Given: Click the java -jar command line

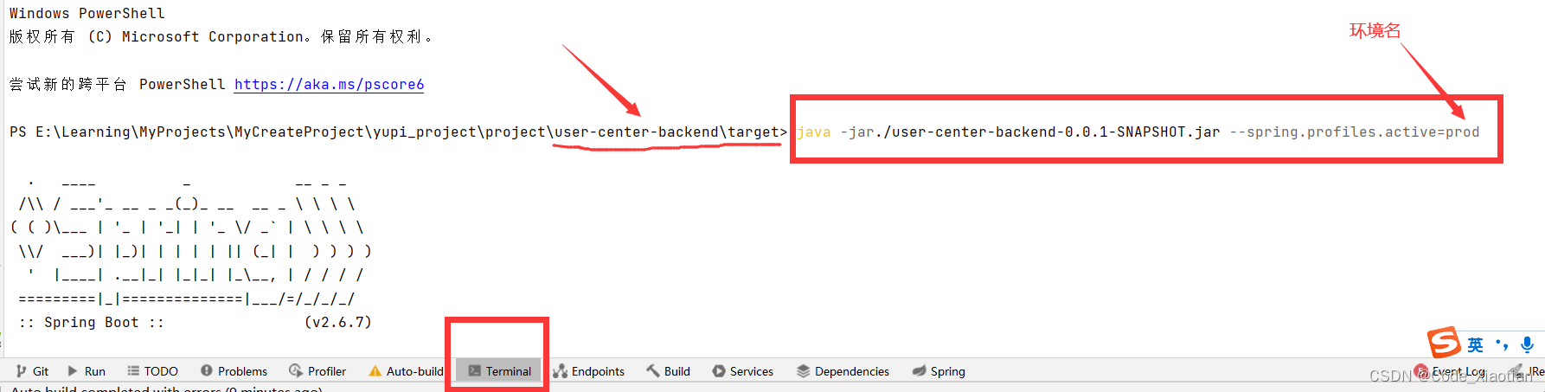Looking at the screenshot, I should point(1138,132).
